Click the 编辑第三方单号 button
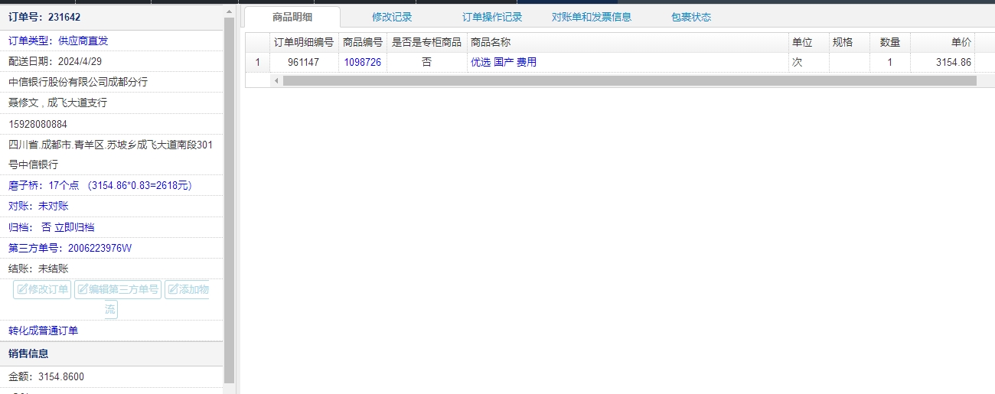The height and width of the screenshot is (394, 995). [x=118, y=289]
